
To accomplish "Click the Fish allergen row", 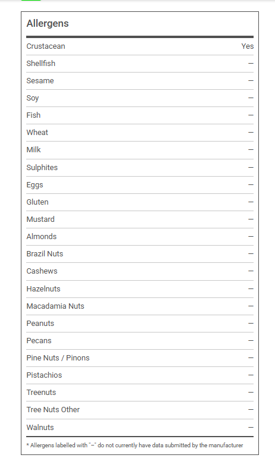I will point(140,115).
